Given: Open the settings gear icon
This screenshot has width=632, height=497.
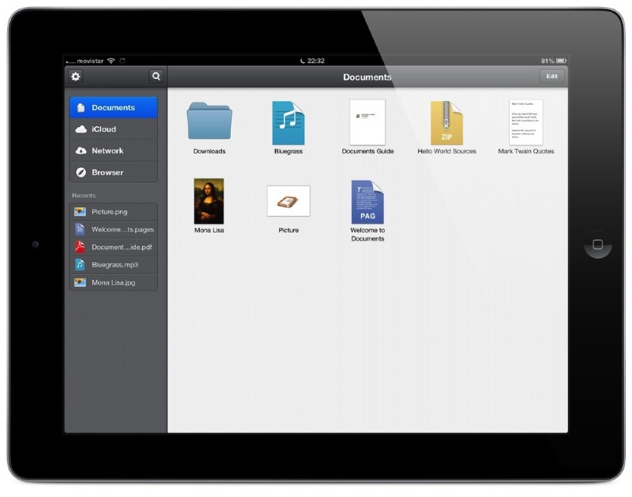Looking at the screenshot, I should (76, 77).
